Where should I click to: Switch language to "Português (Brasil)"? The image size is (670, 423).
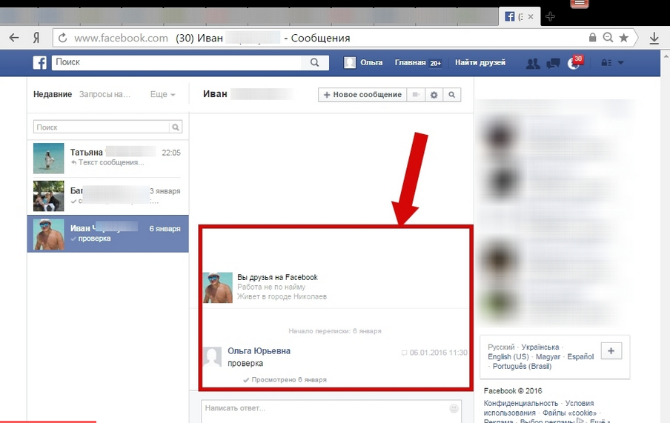(x=523, y=366)
